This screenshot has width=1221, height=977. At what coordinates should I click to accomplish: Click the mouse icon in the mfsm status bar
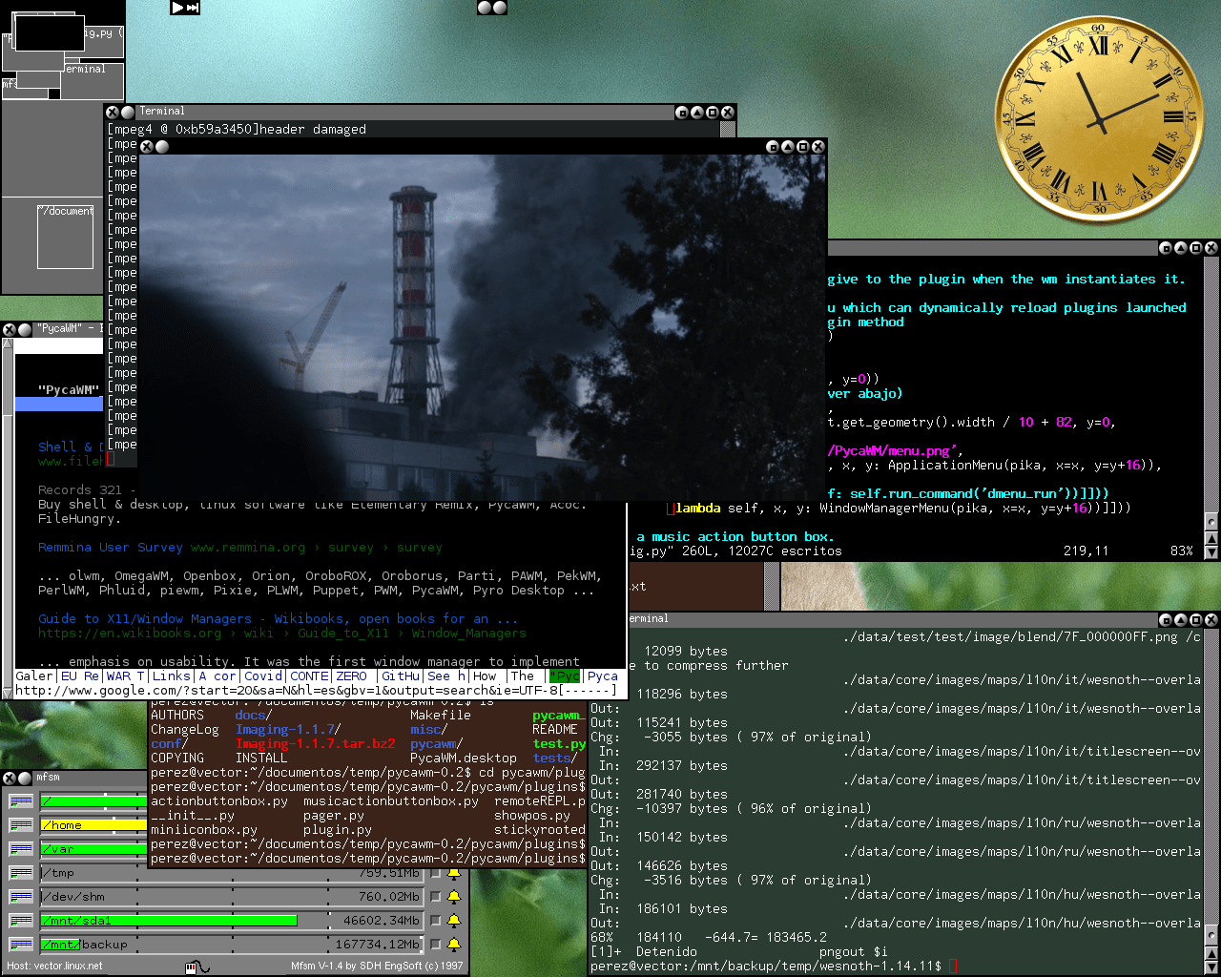pos(197,967)
